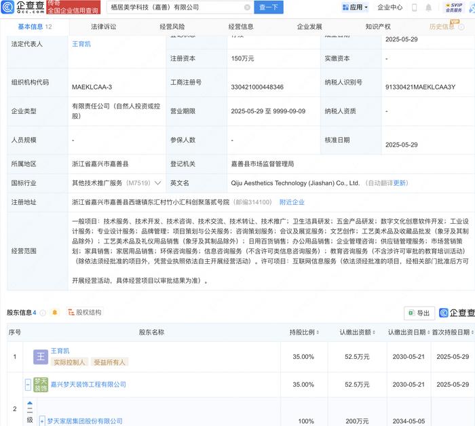This screenshot has width=475, height=426.
Task: Clear the search field with the x icon
Action: pos(247,7)
